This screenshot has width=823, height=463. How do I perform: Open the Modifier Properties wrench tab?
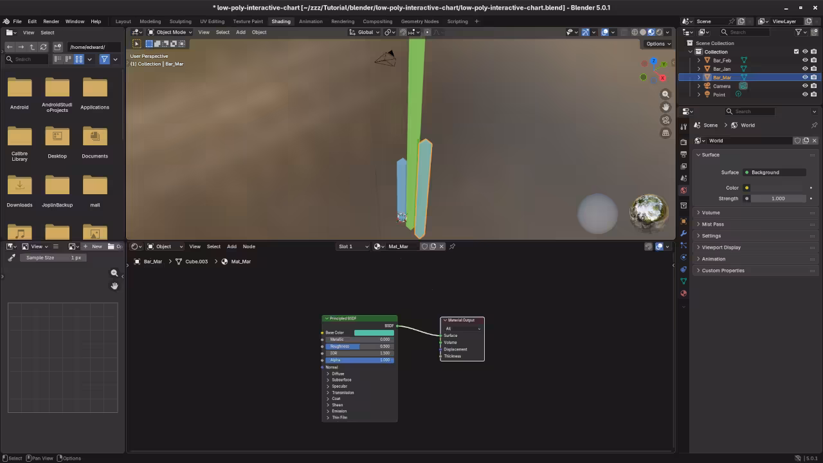tap(683, 234)
